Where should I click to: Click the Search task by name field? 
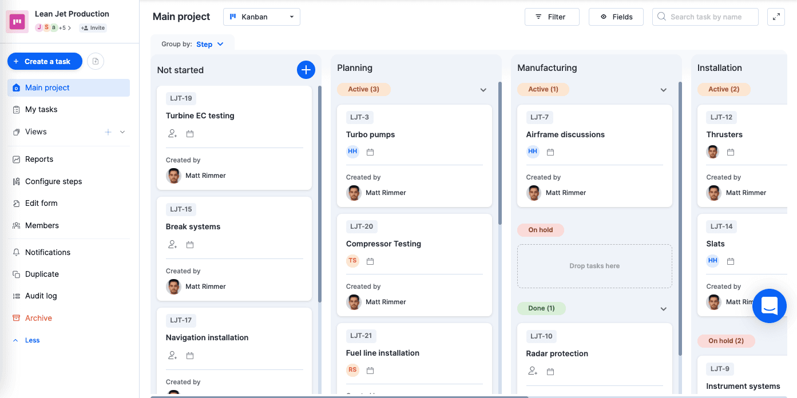pyautogui.click(x=705, y=17)
